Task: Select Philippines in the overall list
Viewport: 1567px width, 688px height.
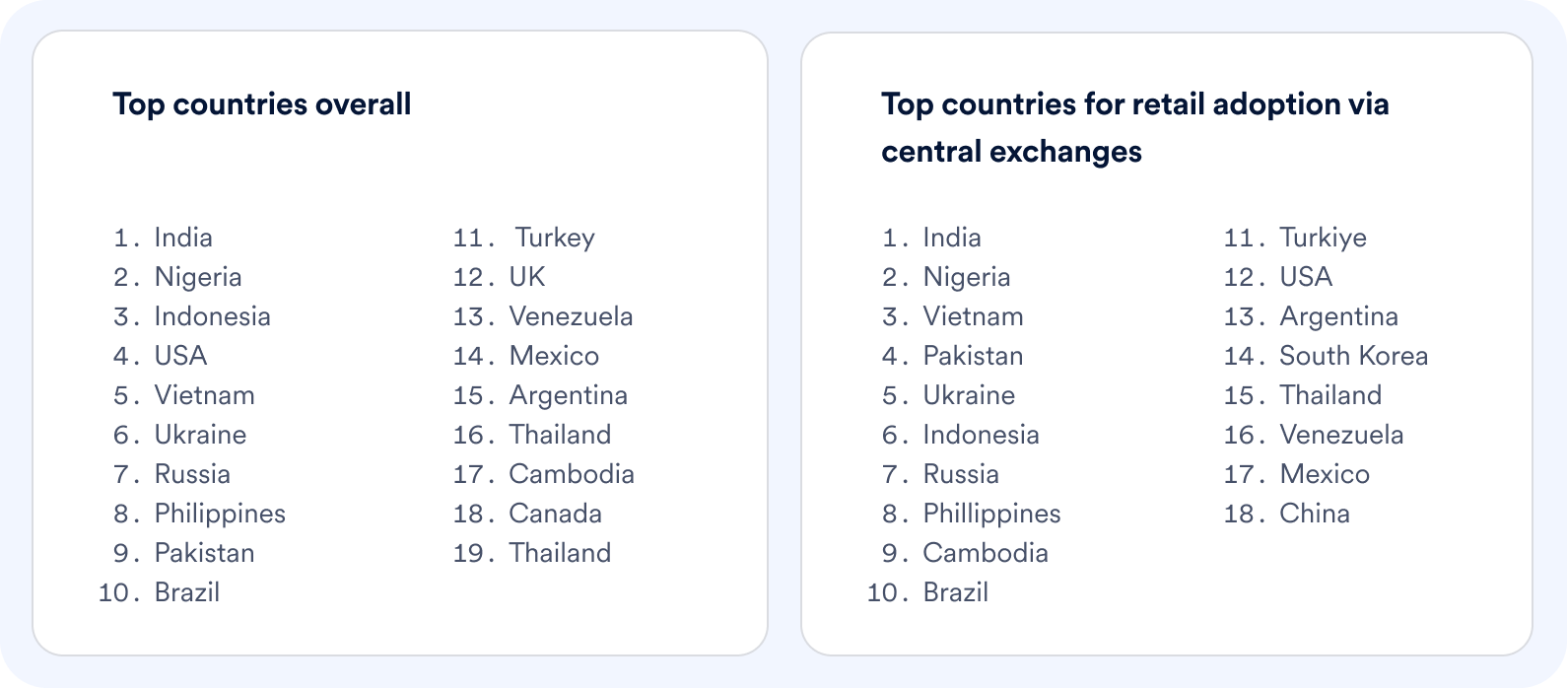Action: coord(220,514)
